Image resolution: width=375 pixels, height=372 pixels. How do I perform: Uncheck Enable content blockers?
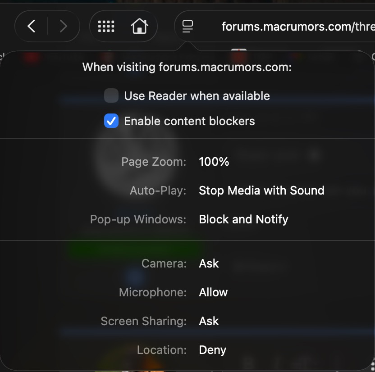coord(111,121)
